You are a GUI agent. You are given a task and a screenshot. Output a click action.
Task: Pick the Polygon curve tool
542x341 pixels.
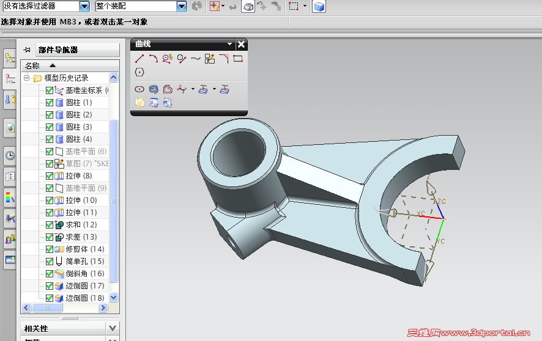tap(139, 72)
